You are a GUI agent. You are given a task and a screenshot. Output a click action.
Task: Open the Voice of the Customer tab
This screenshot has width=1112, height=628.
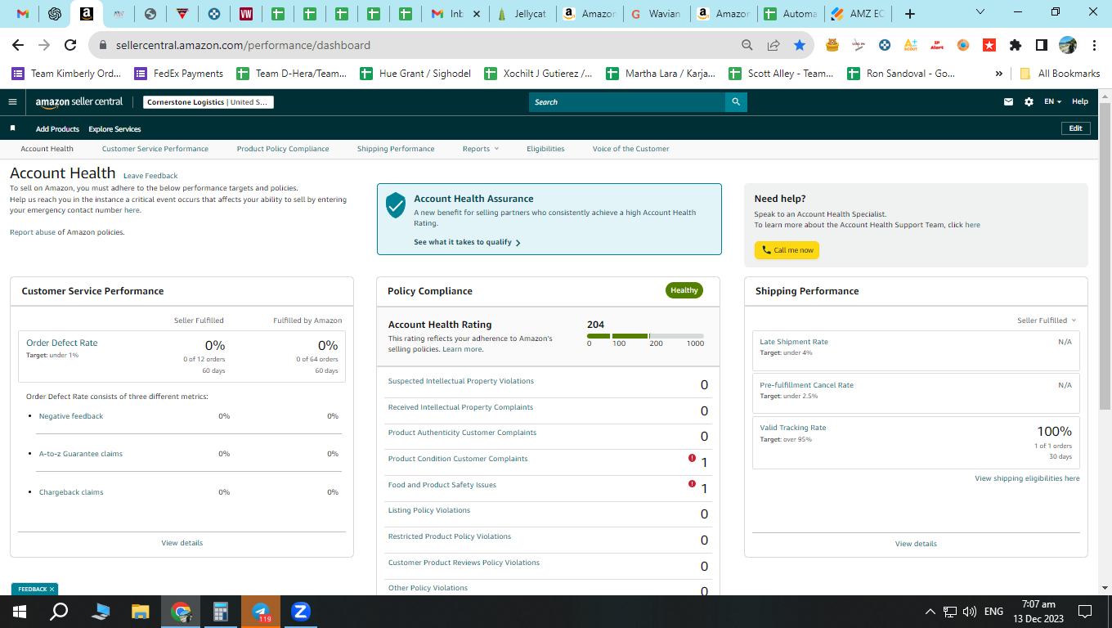[x=630, y=149]
